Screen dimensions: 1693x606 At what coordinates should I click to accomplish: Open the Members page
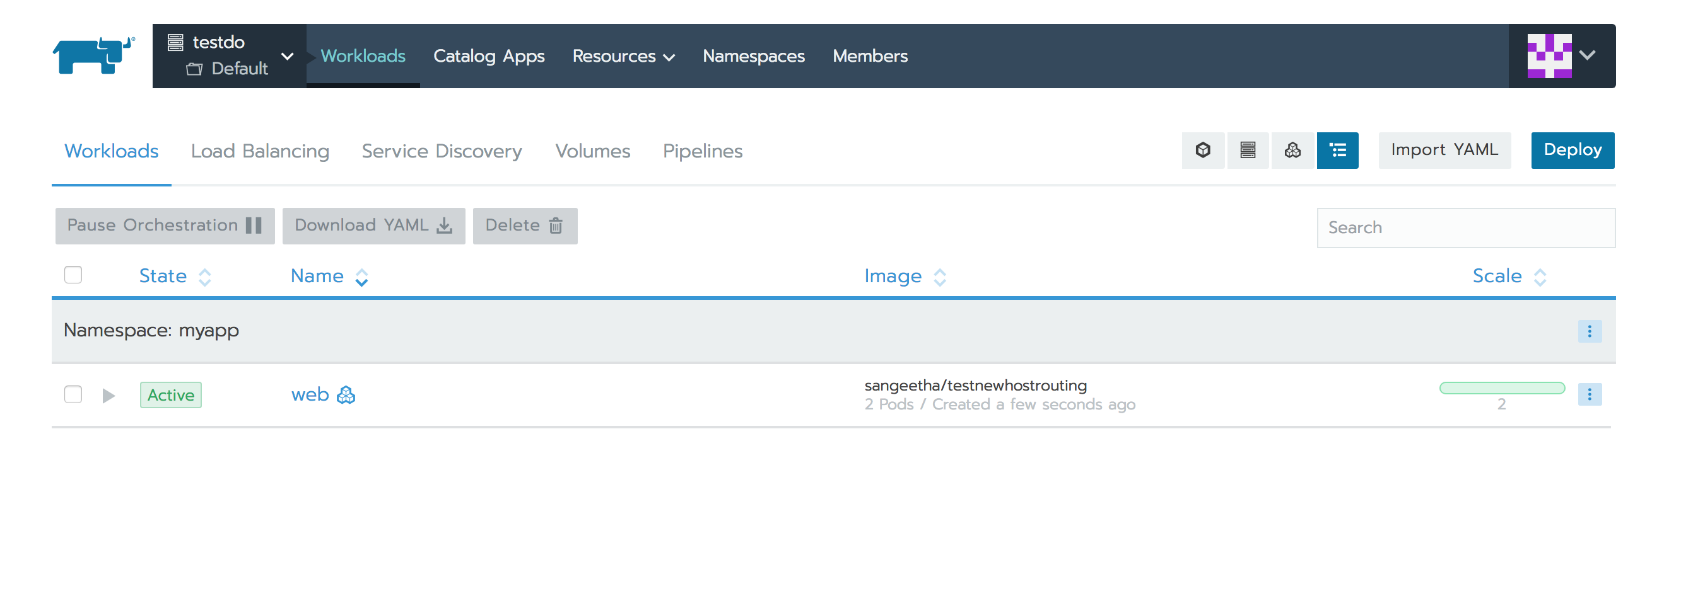tap(869, 56)
